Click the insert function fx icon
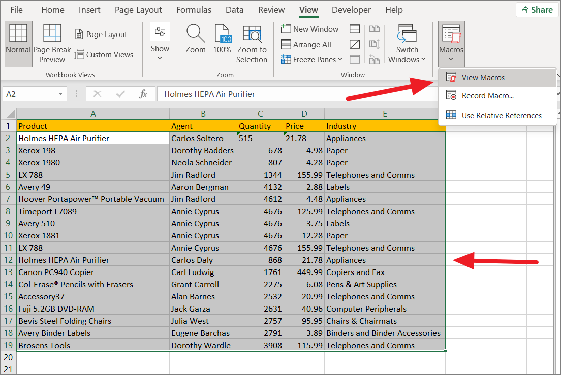 coord(143,94)
